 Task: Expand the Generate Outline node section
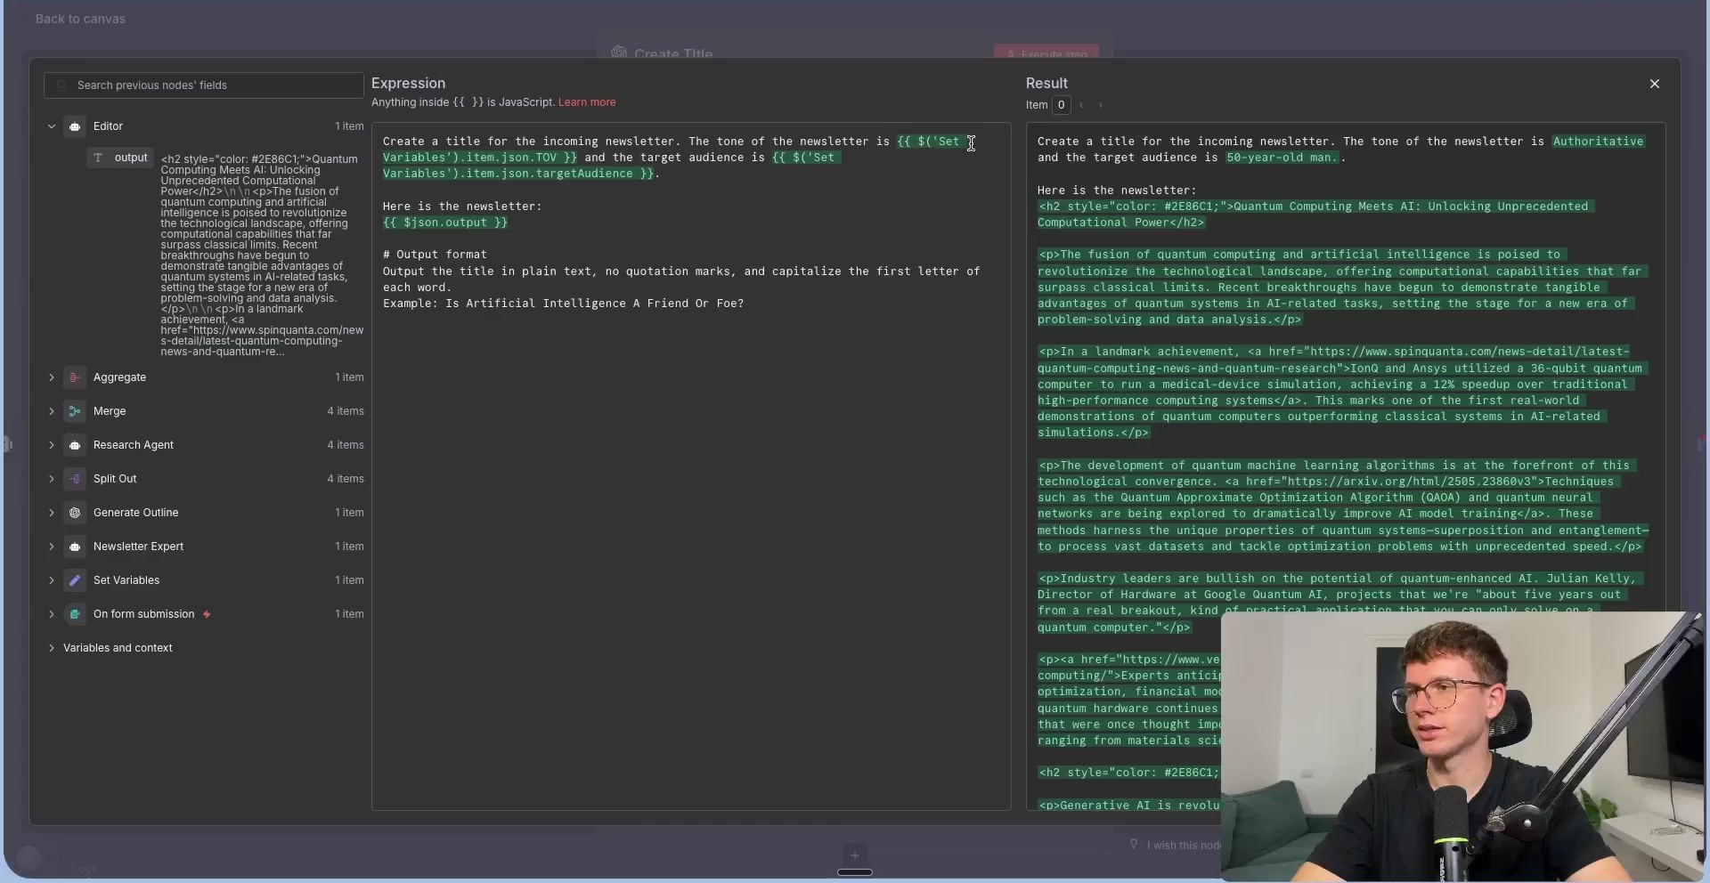[x=51, y=513]
